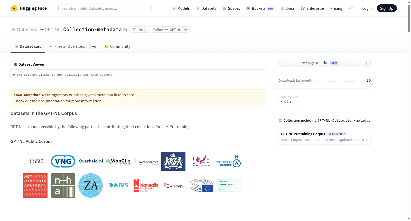The height and width of the screenshot is (221, 411).
Task: Click the Log In link
Action: tap(367, 8)
